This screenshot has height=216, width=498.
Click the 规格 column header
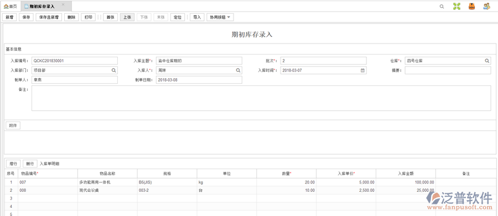[167, 174]
